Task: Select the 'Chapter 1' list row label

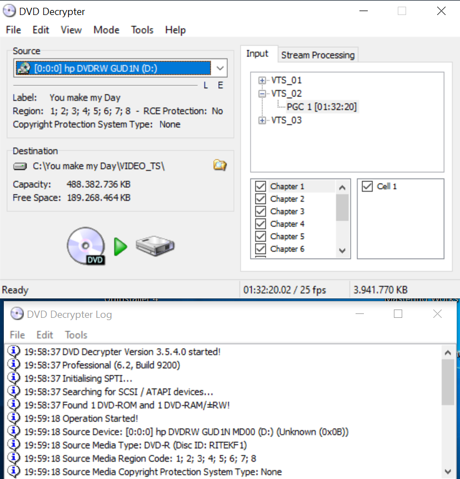Action: [x=287, y=186]
